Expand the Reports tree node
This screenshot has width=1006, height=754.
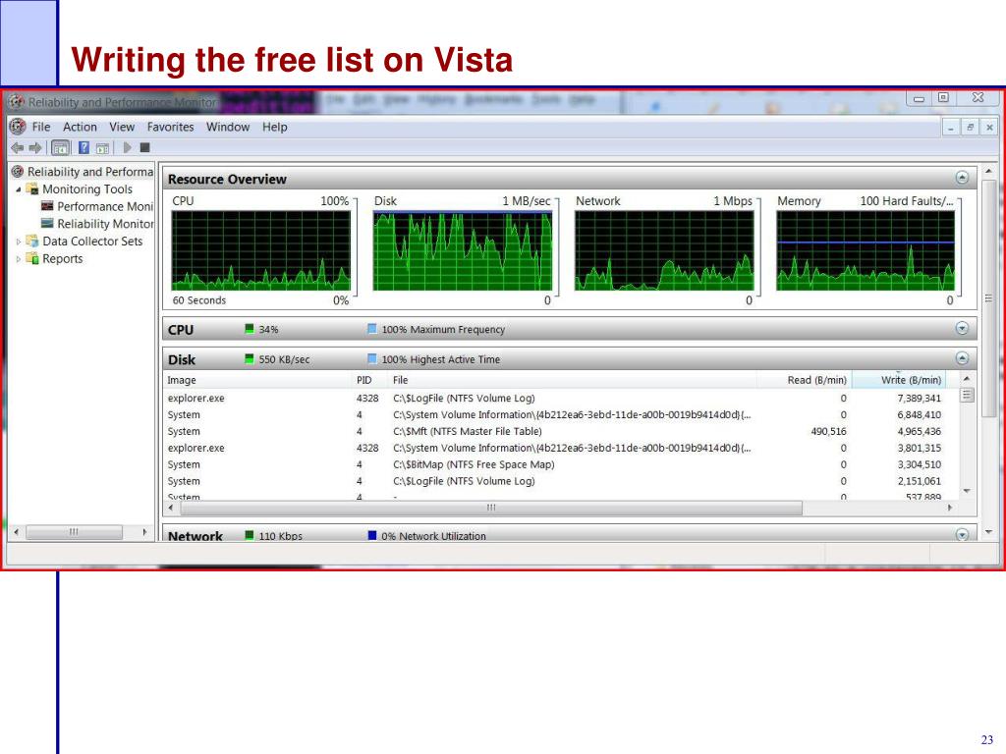pyautogui.click(x=18, y=259)
